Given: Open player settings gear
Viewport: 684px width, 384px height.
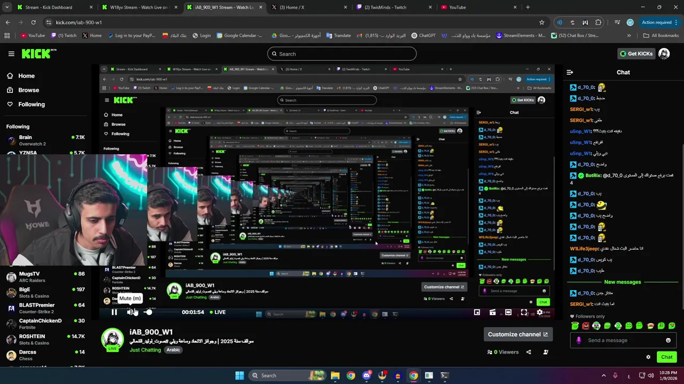Looking at the screenshot, I should click(540, 313).
